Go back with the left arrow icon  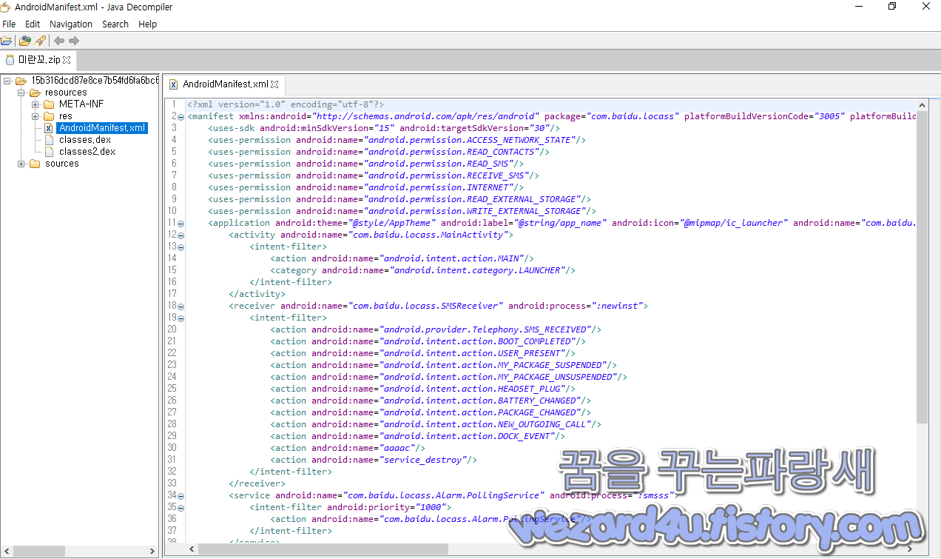pos(59,41)
